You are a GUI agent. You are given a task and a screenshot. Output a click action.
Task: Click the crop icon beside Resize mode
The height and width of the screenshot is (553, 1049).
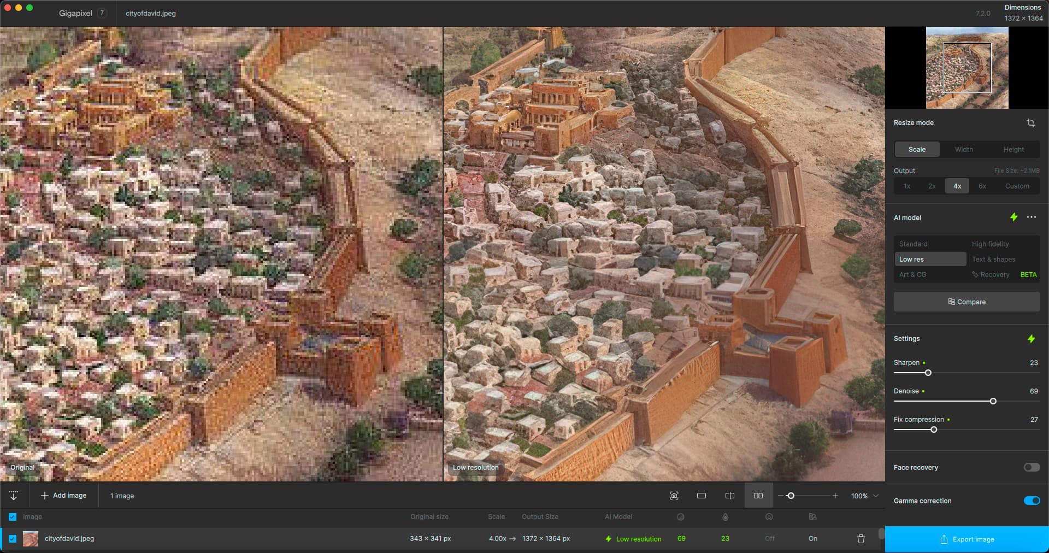1030,123
